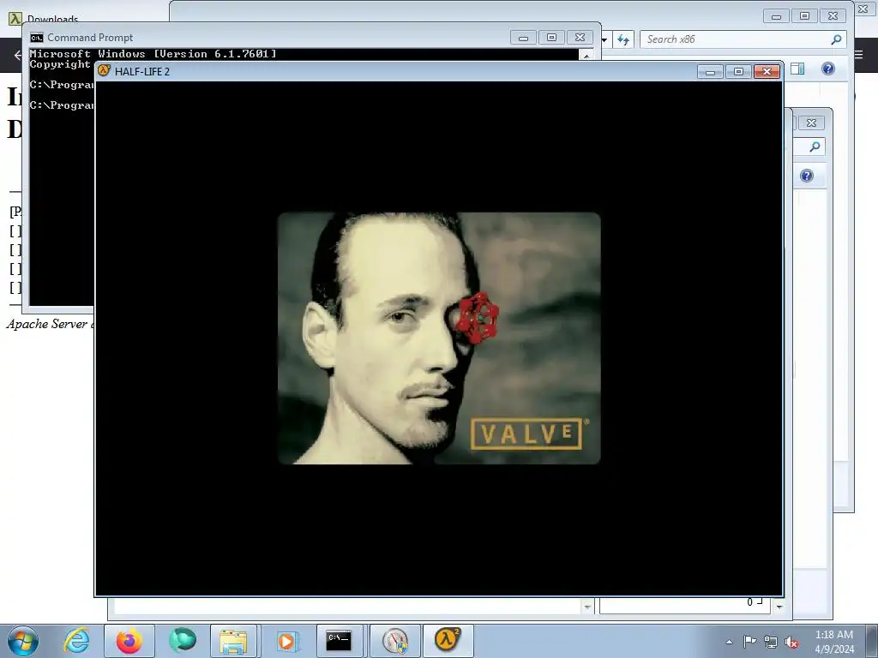Image resolution: width=878 pixels, height=658 pixels.
Task: Minimize the Half-Life 2 window
Action: (x=710, y=72)
